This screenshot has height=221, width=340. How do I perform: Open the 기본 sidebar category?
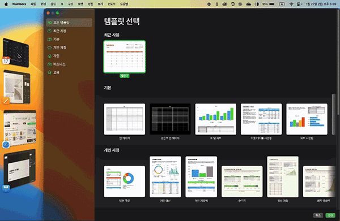69,39
